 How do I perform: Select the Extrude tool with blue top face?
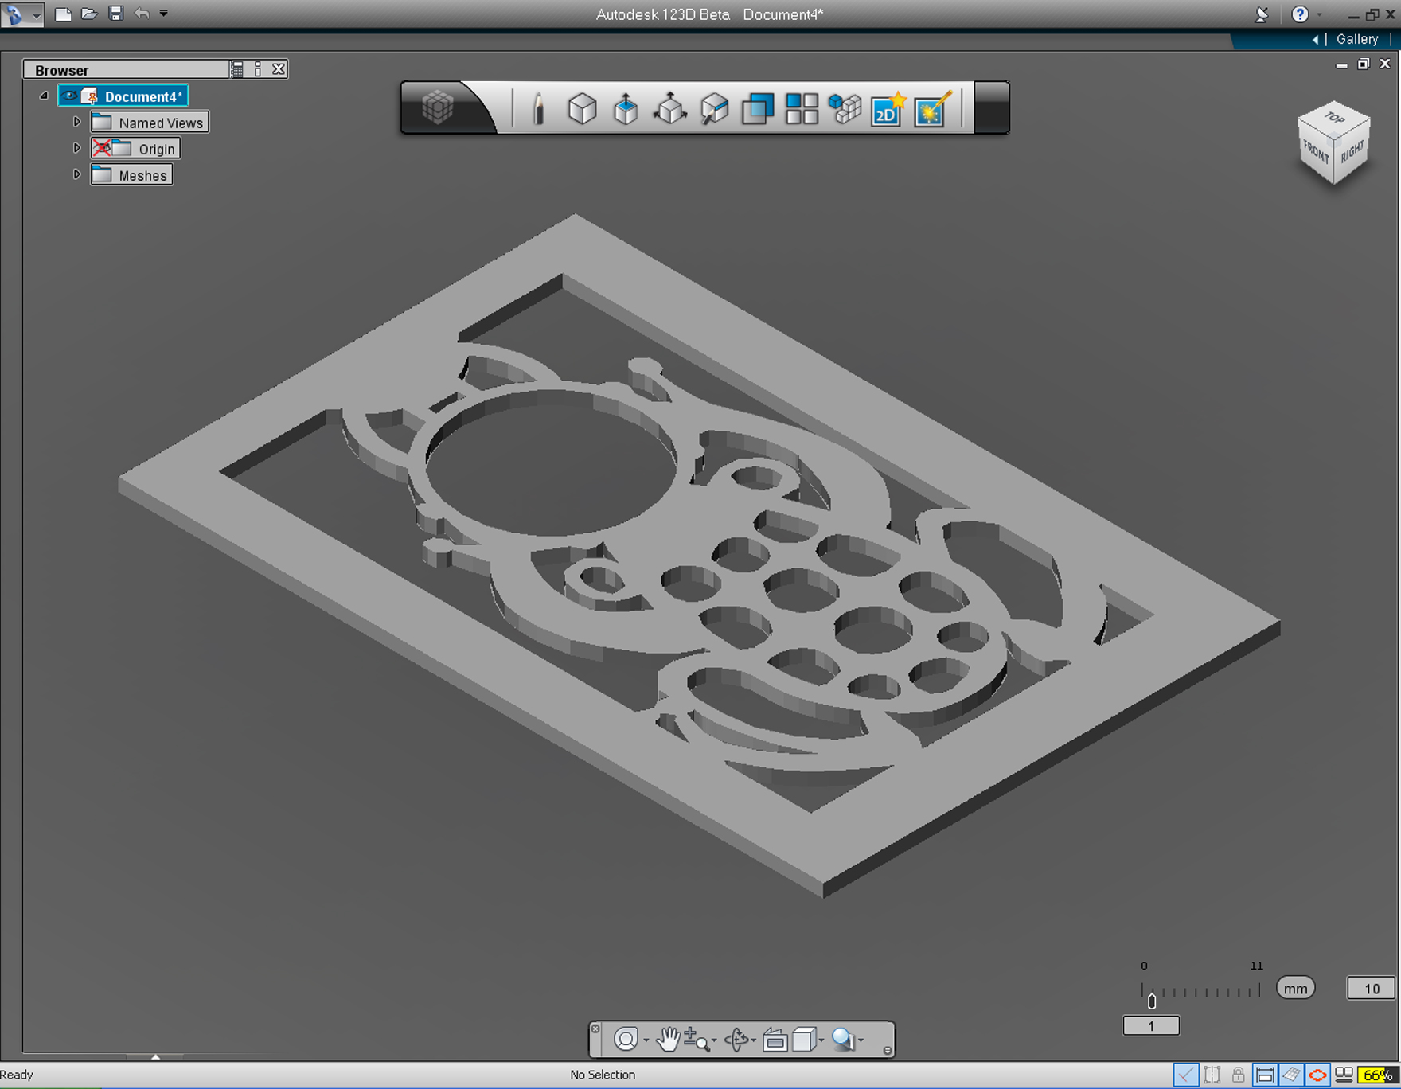tap(626, 108)
